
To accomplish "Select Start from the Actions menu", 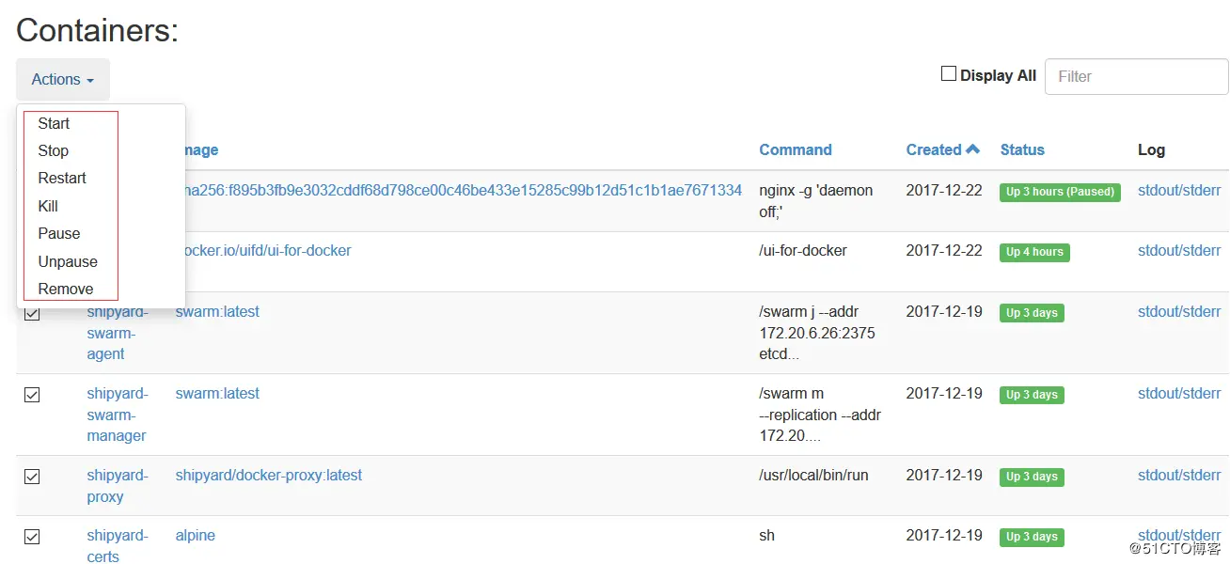I will pyautogui.click(x=54, y=123).
